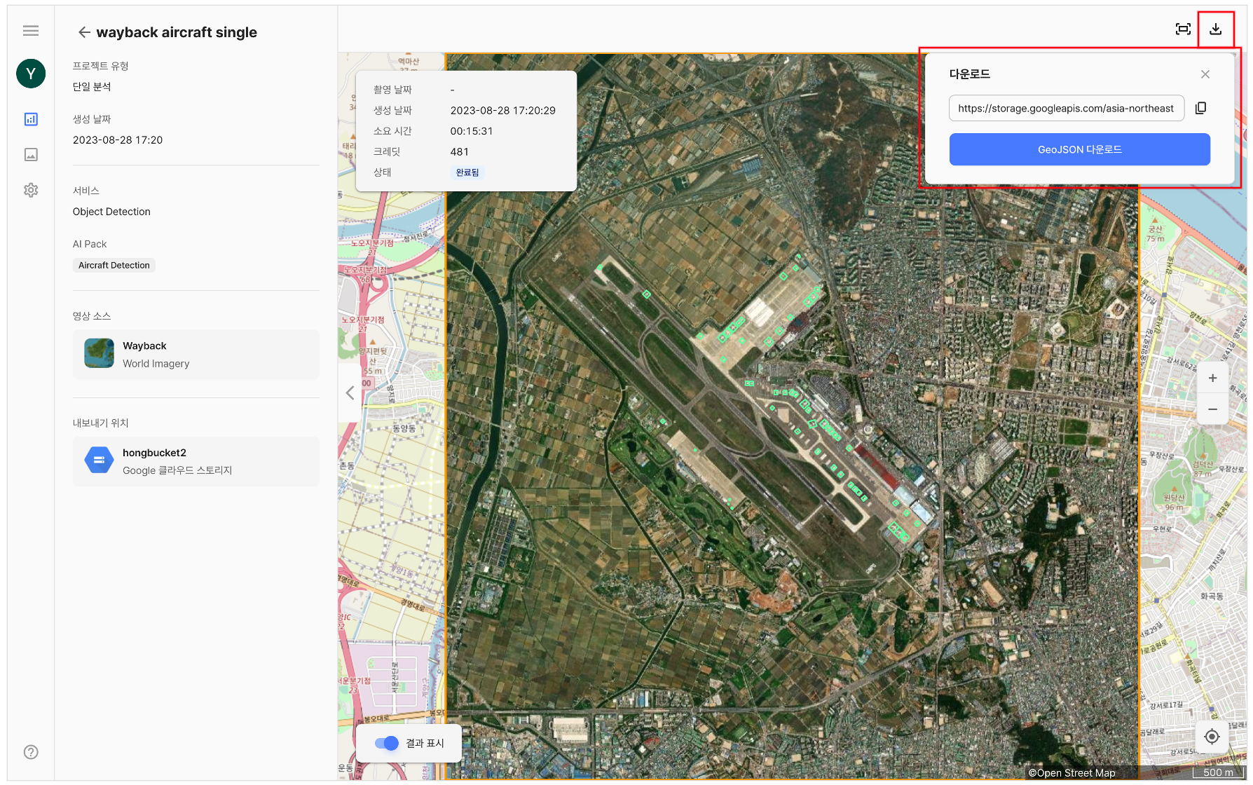Collapse the side panel with chevron
1253x785 pixels.
[350, 393]
